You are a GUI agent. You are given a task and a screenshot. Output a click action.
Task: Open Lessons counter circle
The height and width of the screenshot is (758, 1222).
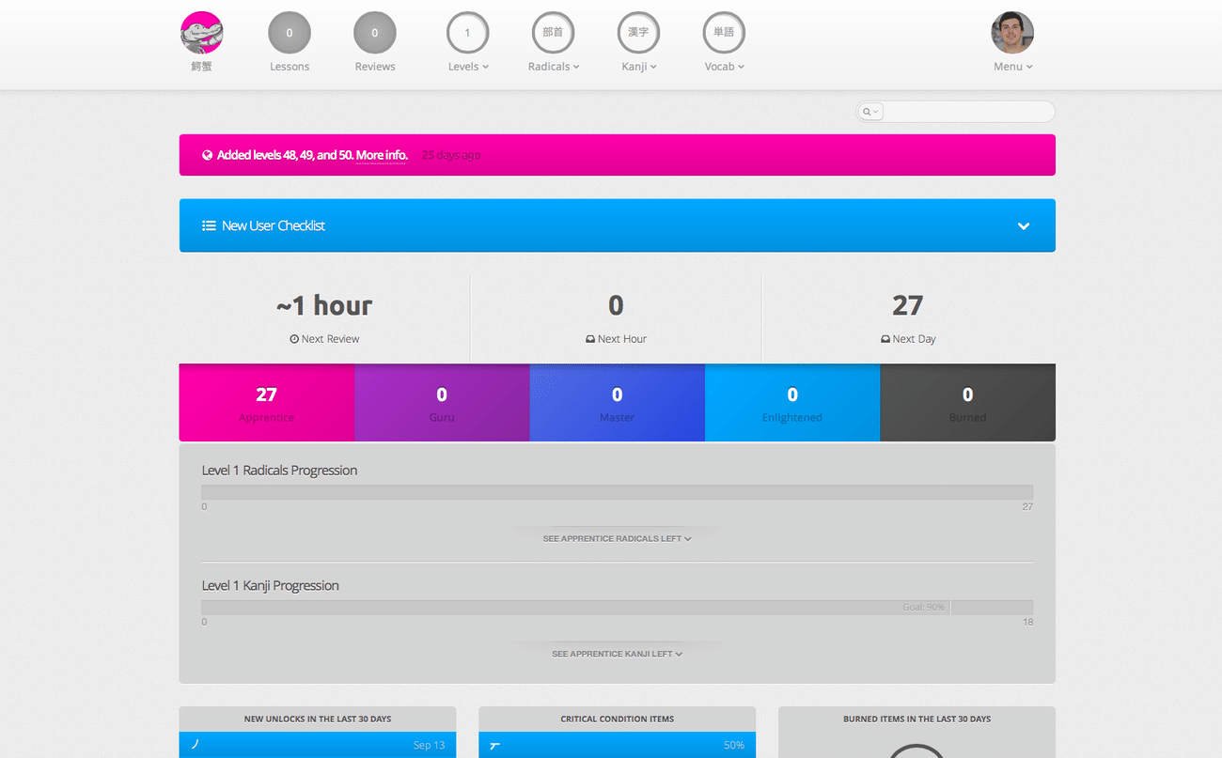click(290, 33)
